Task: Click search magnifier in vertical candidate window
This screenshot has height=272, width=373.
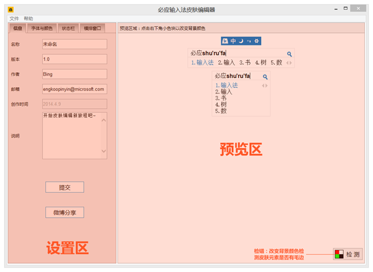Action: point(265,77)
